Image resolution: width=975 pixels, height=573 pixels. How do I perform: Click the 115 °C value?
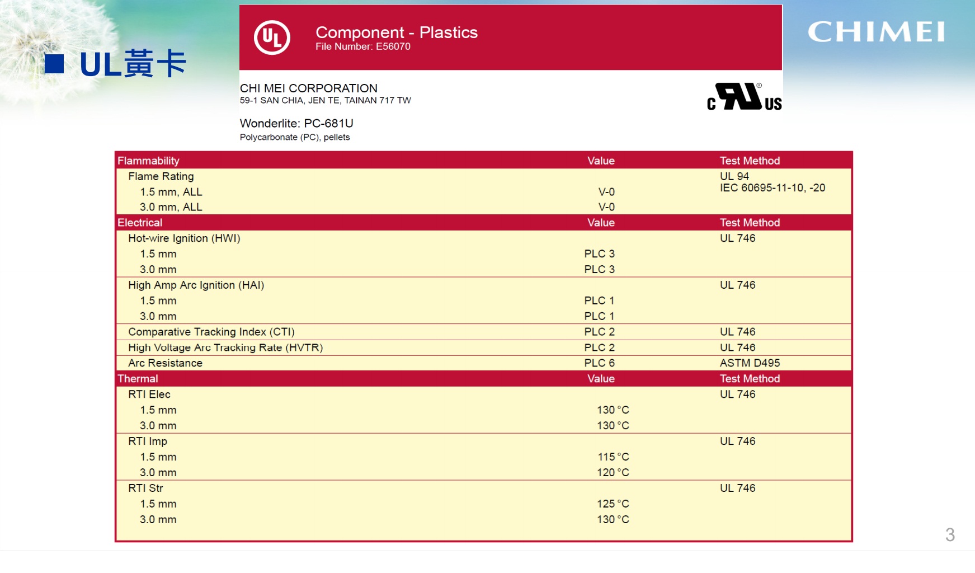tap(613, 457)
